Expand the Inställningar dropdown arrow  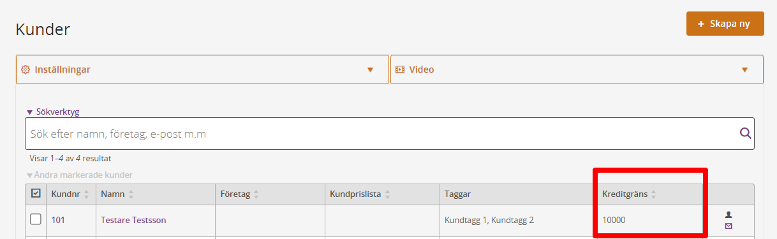(x=370, y=69)
